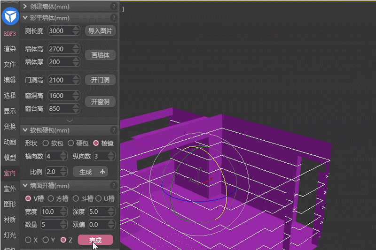Select the 软包 shape radio button
376x250 pixels.
pyautogui.click(x=46, y=143)
